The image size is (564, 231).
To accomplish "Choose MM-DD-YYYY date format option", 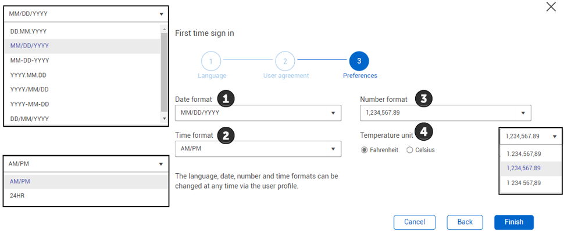I will (x=83, y=61).
